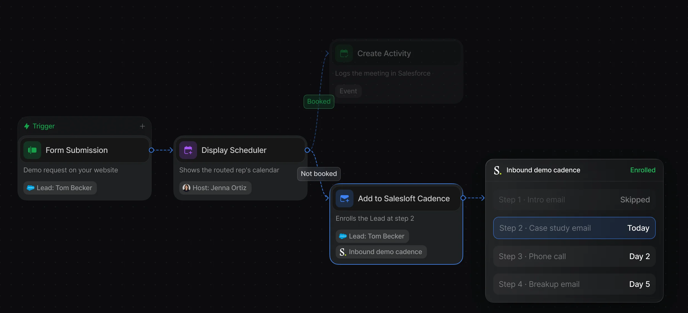
Task: Click the Trigger header label
Action: click(44, 126)
